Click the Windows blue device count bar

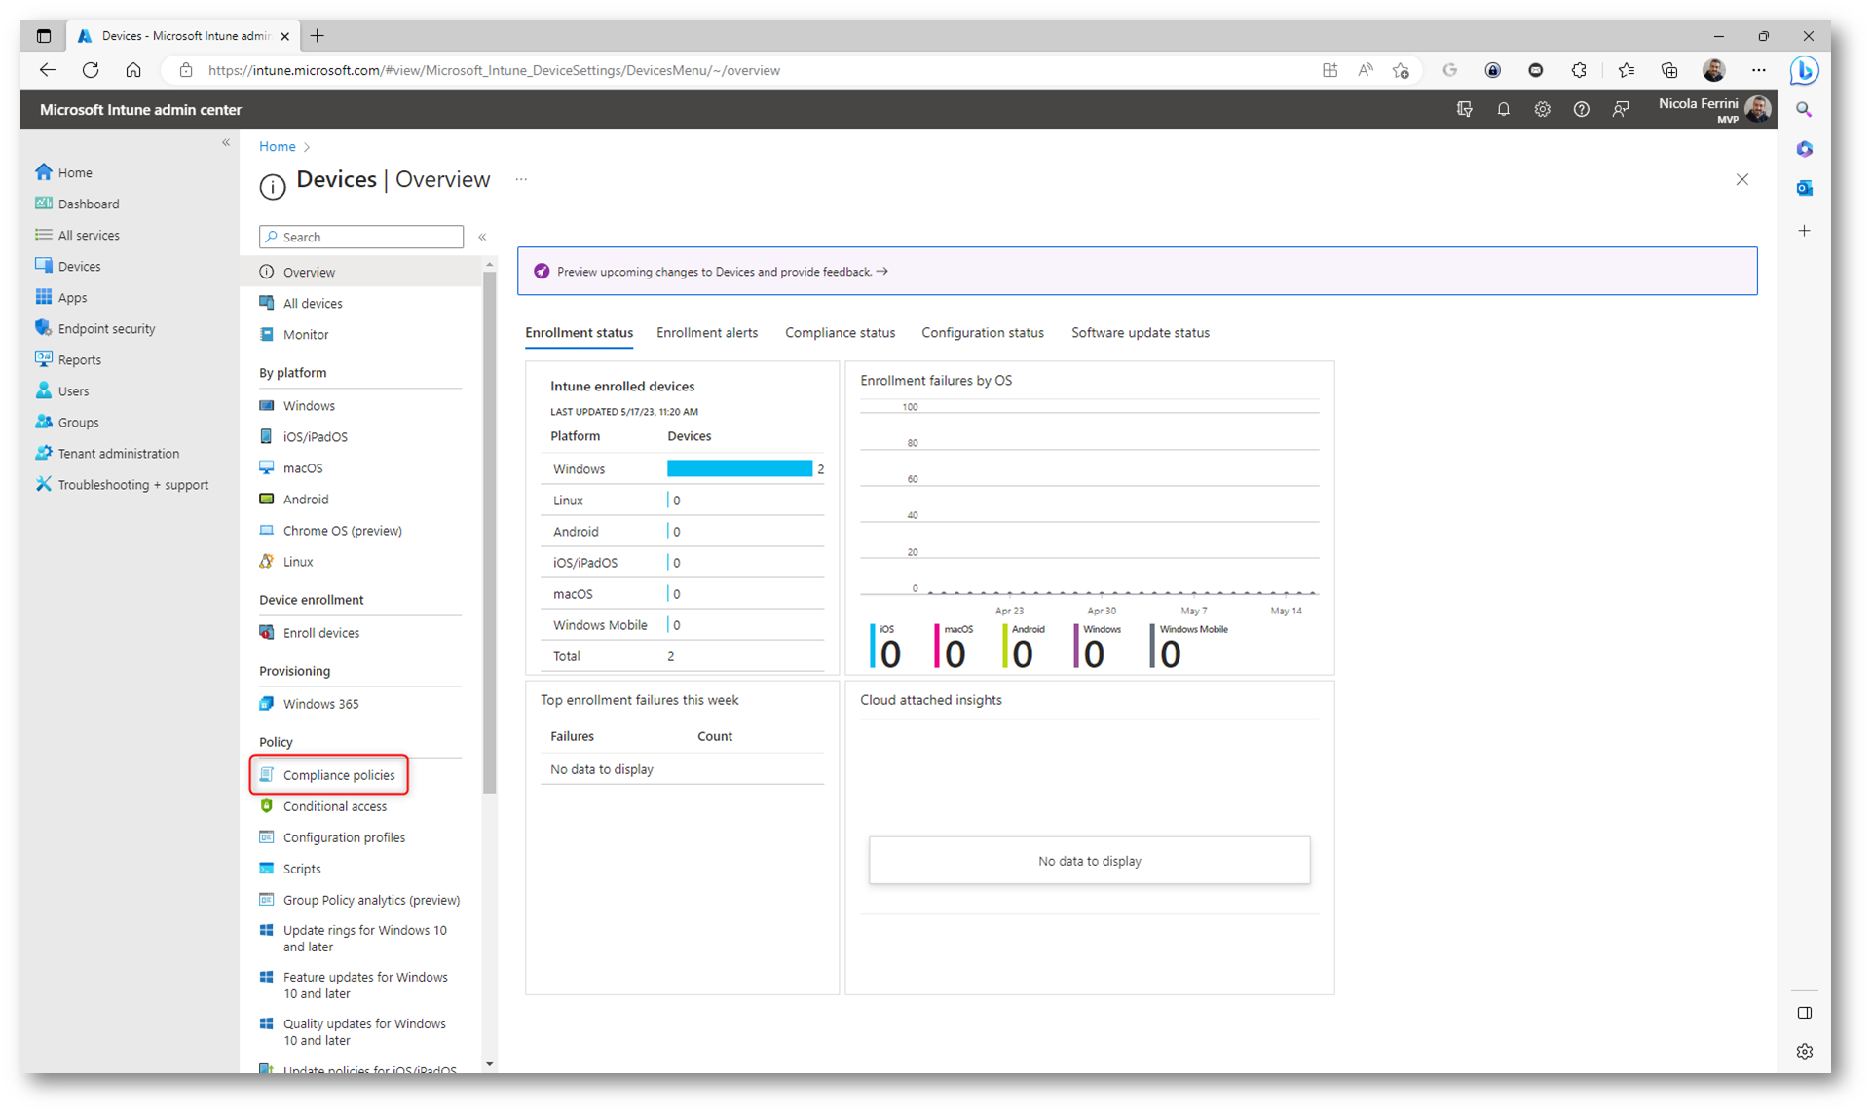[x=739, y=469]
